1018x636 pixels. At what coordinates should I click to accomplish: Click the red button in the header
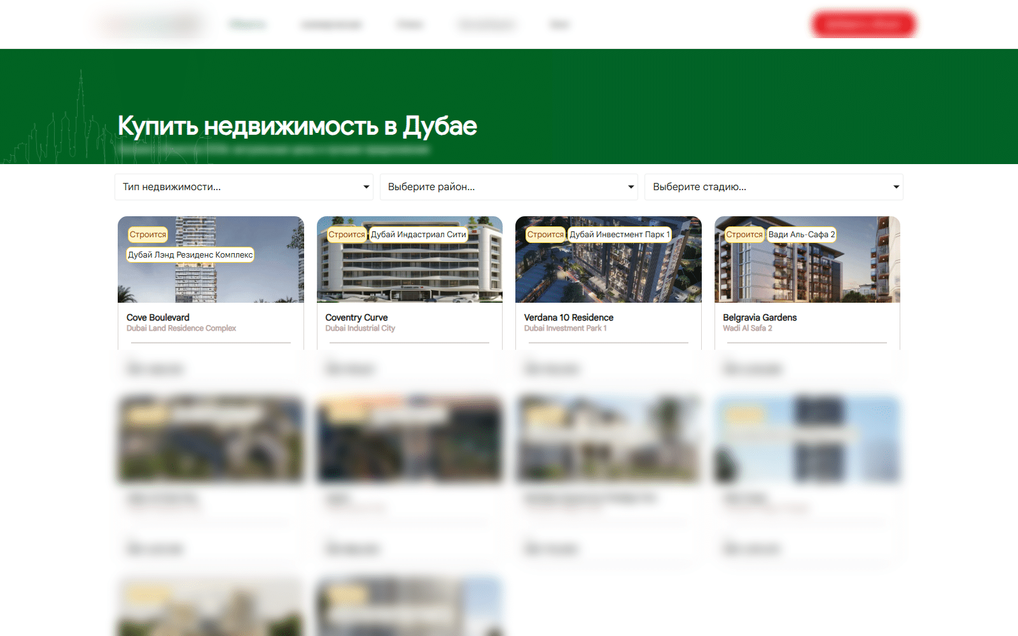[863, 25]
